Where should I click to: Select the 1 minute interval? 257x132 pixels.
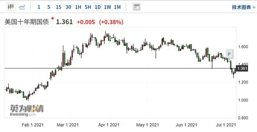click(39, 7)
